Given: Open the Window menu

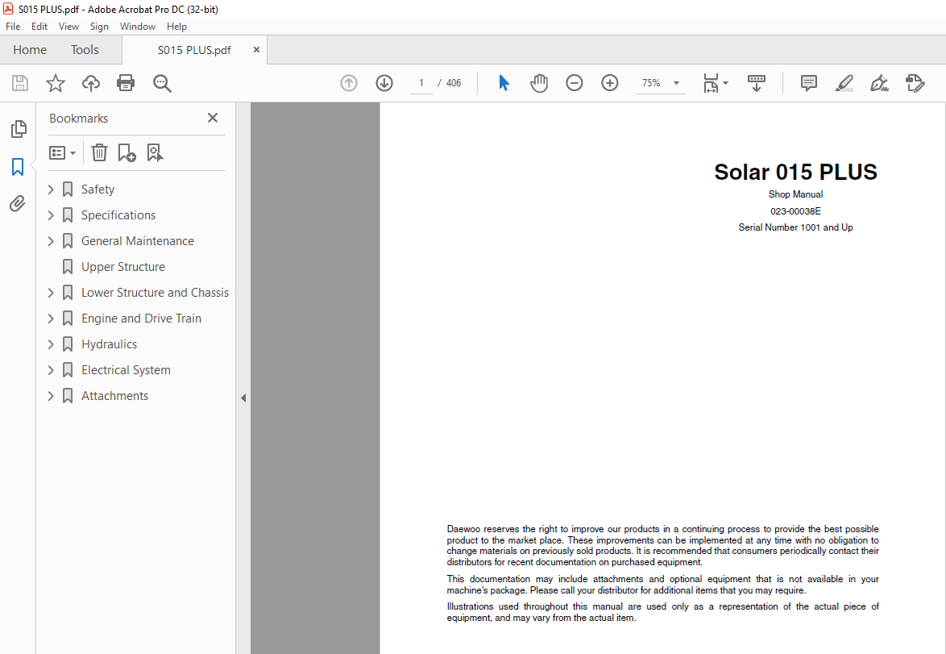Looking at the screenshot, I should coord(138,27).
